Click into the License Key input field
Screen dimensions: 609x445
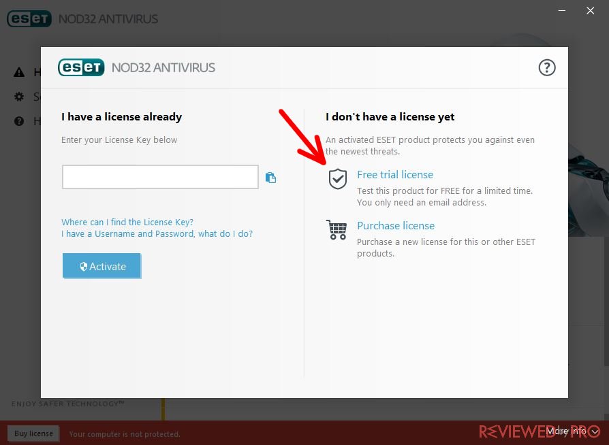(x=160, y=177)
